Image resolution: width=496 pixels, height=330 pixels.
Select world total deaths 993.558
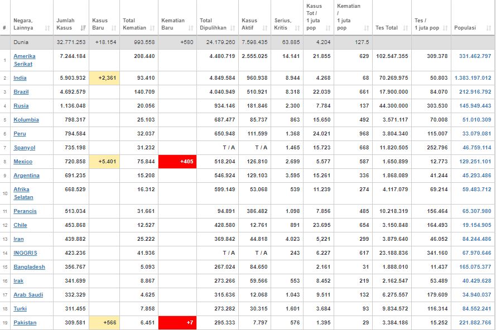[x=145, y=42]
